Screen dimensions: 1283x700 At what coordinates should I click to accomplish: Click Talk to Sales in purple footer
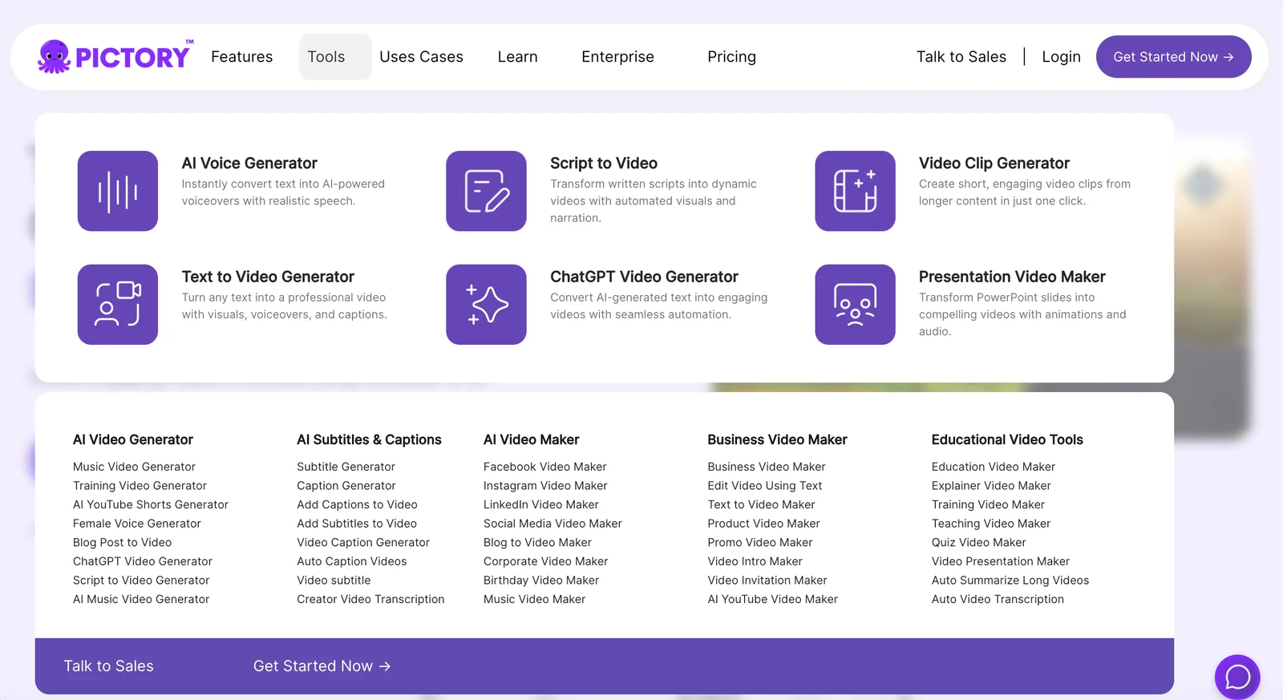point(108,666)
